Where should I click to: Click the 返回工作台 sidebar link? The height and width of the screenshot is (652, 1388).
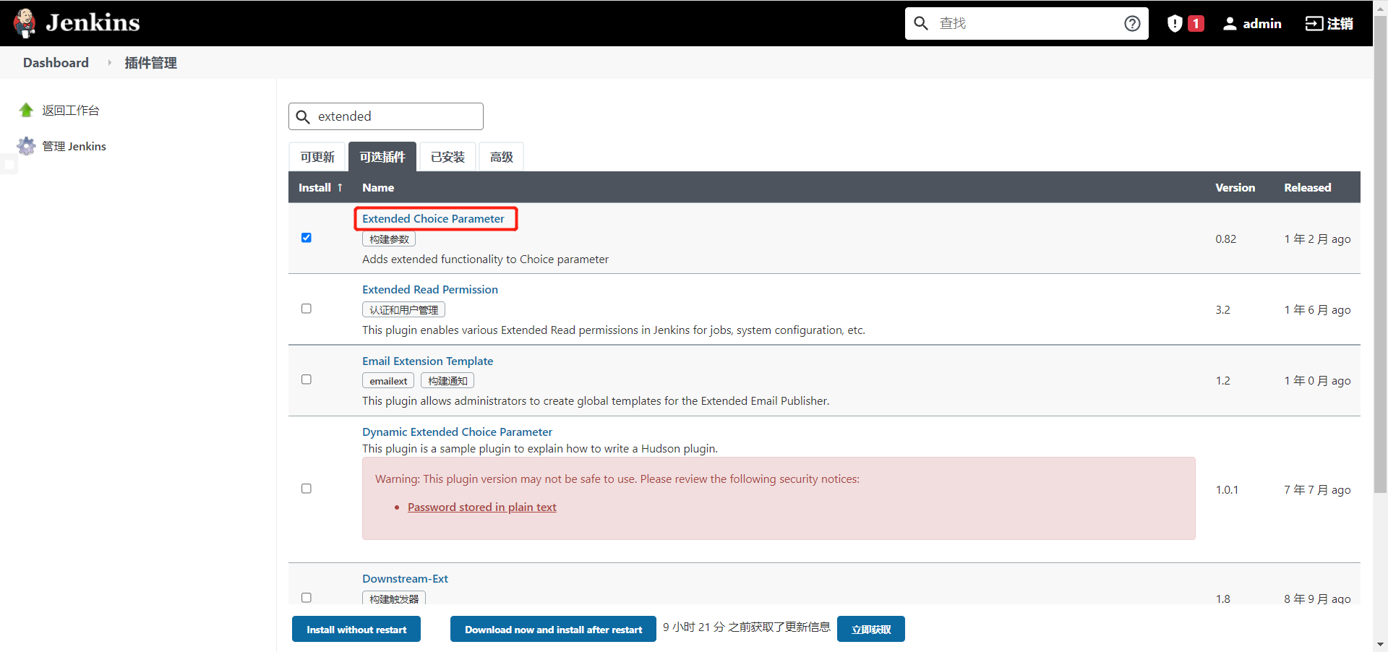coord(71,110)
